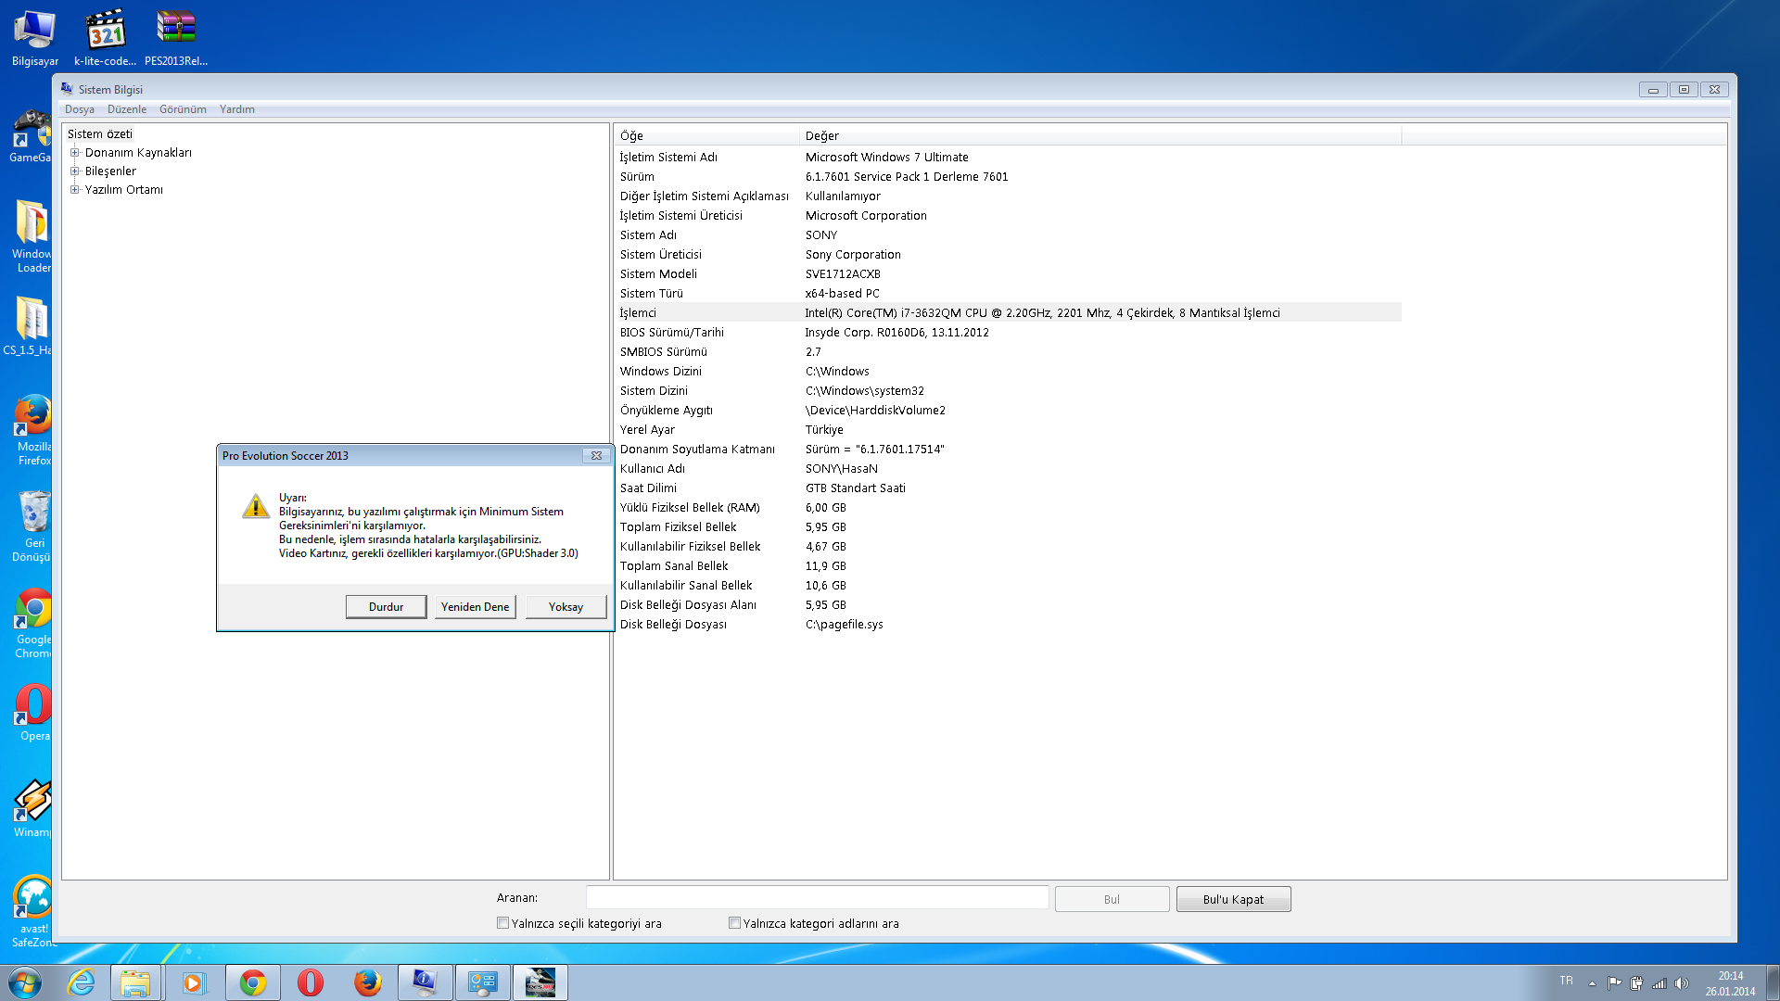Screen dimensions: 1780x1001
Task: Click the Opera taskbar icon
Action: pyautogui.click(x=310, y=982)
